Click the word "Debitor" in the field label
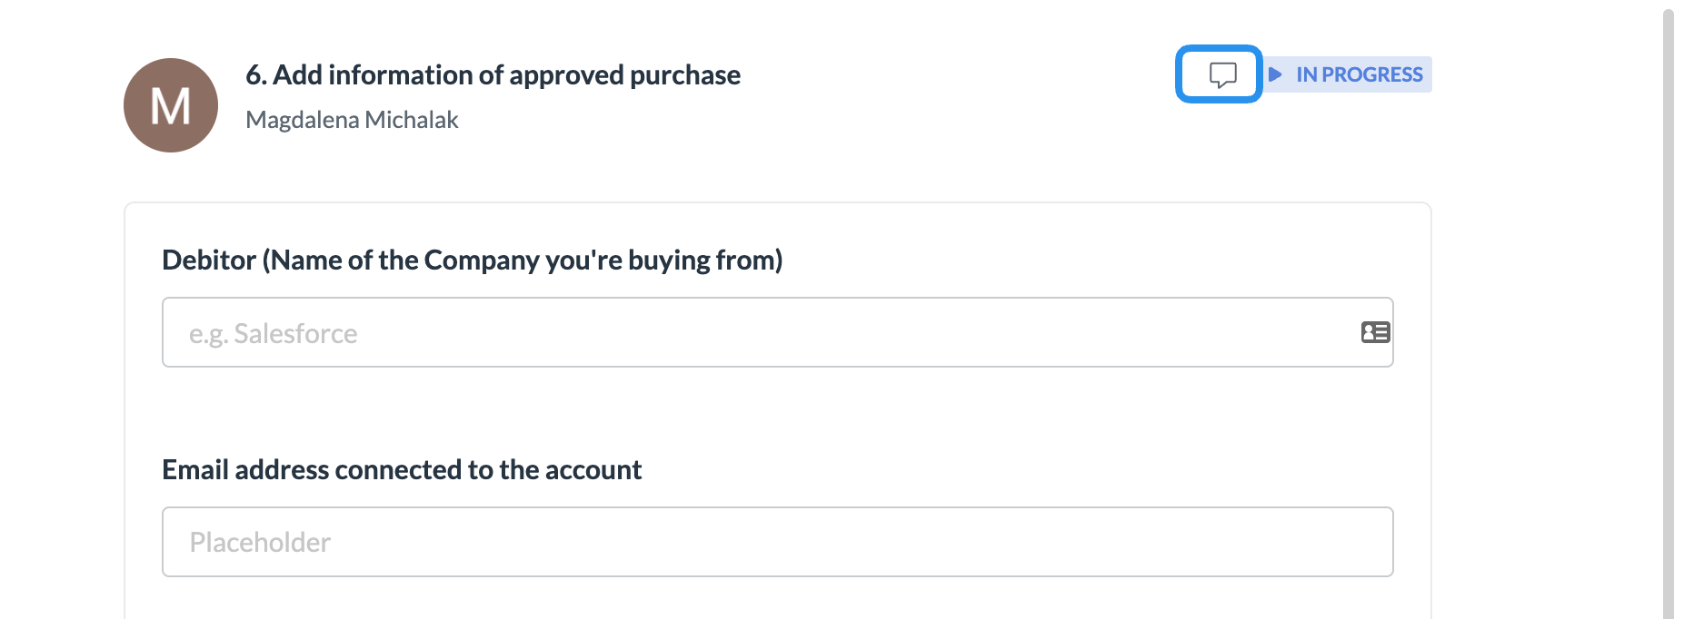Image resolution: width=1694 pixels, height=619 pixels. [x=209, y=260]
